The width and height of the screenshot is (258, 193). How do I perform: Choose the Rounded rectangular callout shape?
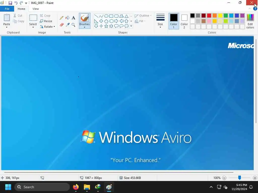pos(116,26)
